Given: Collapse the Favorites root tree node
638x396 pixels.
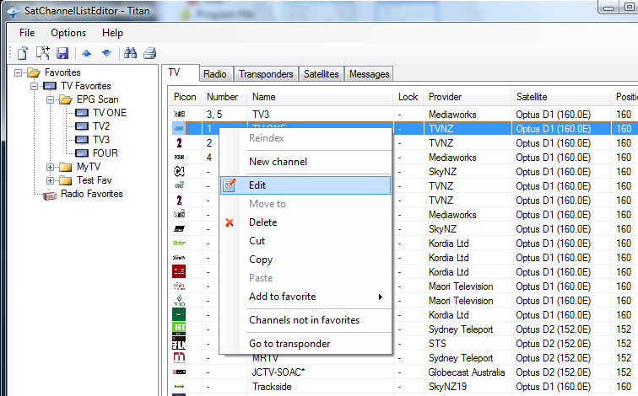Looking at the screenshot, I should 18,72.
